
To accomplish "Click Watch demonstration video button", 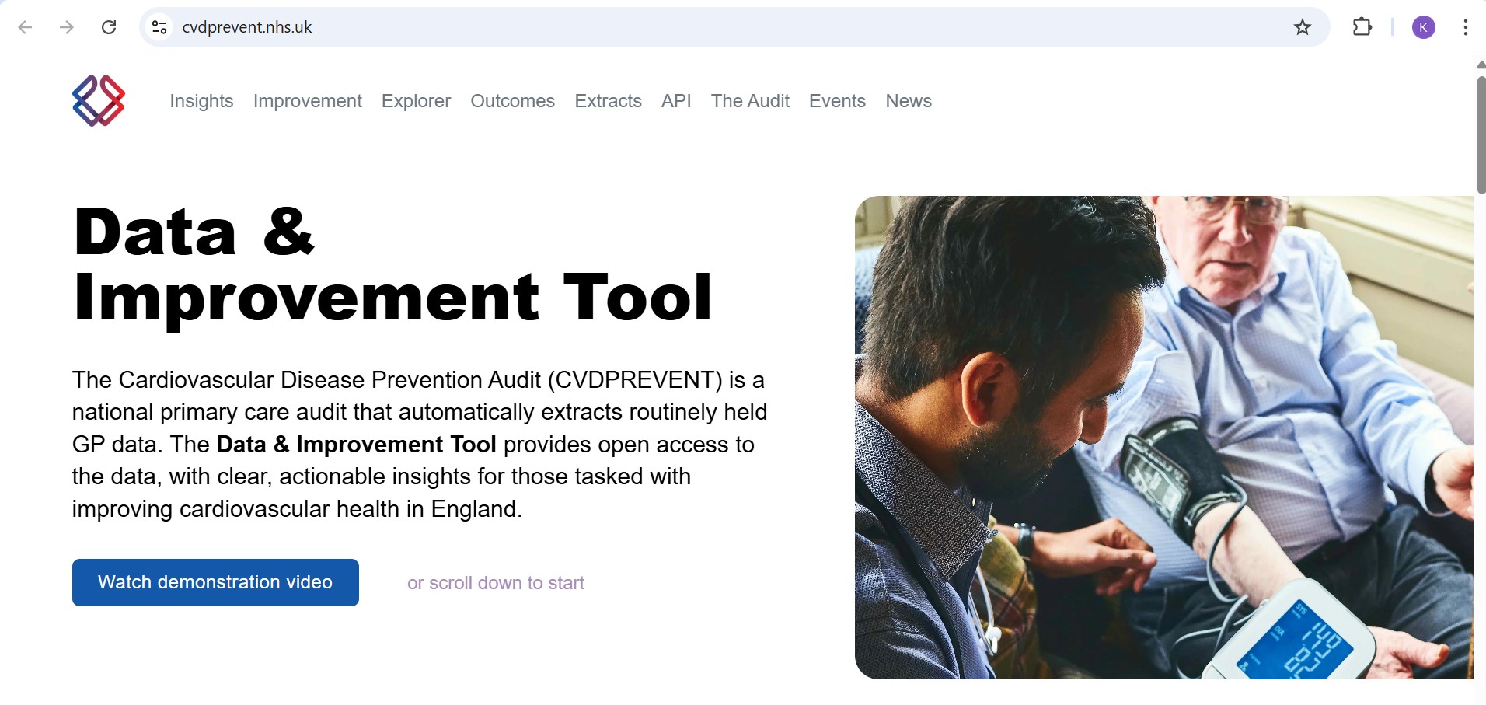I will (x=215, y=582).
